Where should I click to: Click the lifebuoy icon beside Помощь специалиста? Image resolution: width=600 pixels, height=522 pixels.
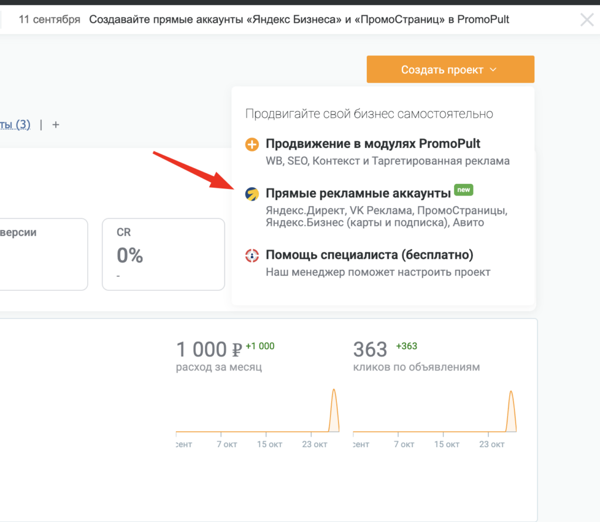click(x=252, y=256)
